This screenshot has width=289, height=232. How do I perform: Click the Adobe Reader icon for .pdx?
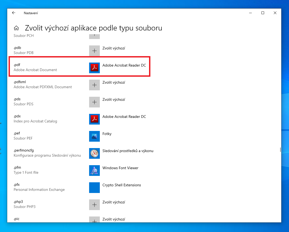[94, 119]
